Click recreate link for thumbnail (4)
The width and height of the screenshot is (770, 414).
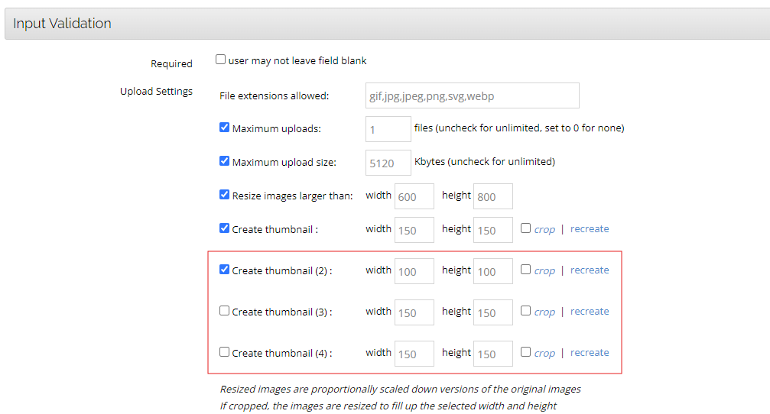click(590, 352)
